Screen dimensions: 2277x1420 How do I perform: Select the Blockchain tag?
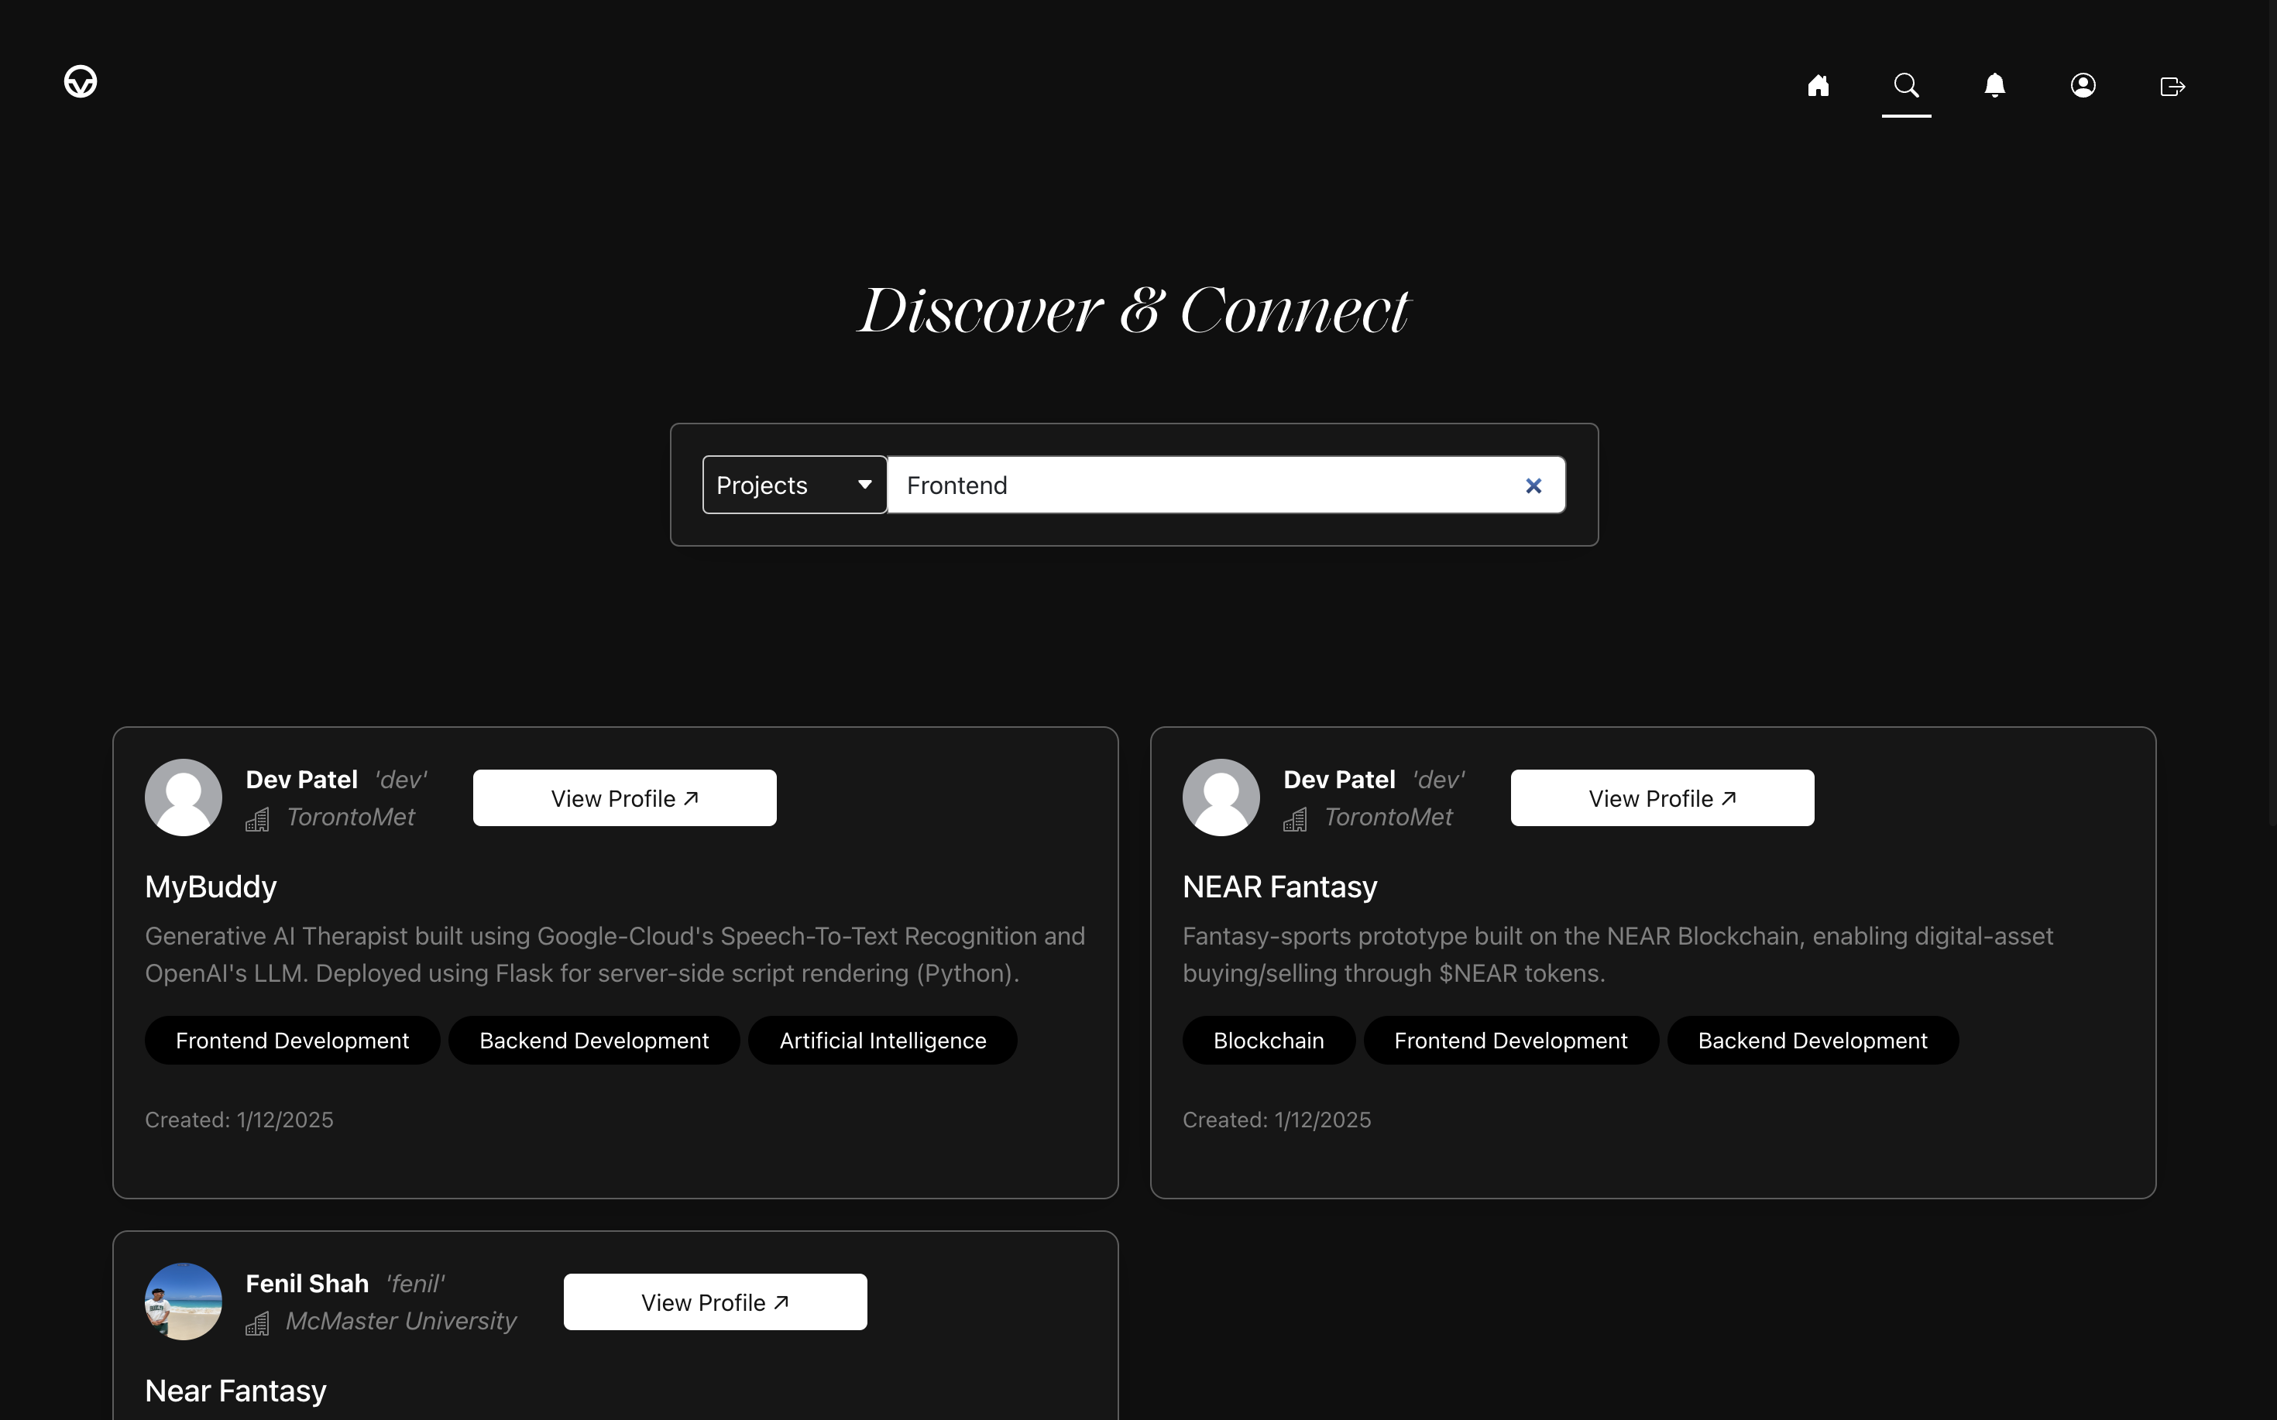point(1267,1041)
